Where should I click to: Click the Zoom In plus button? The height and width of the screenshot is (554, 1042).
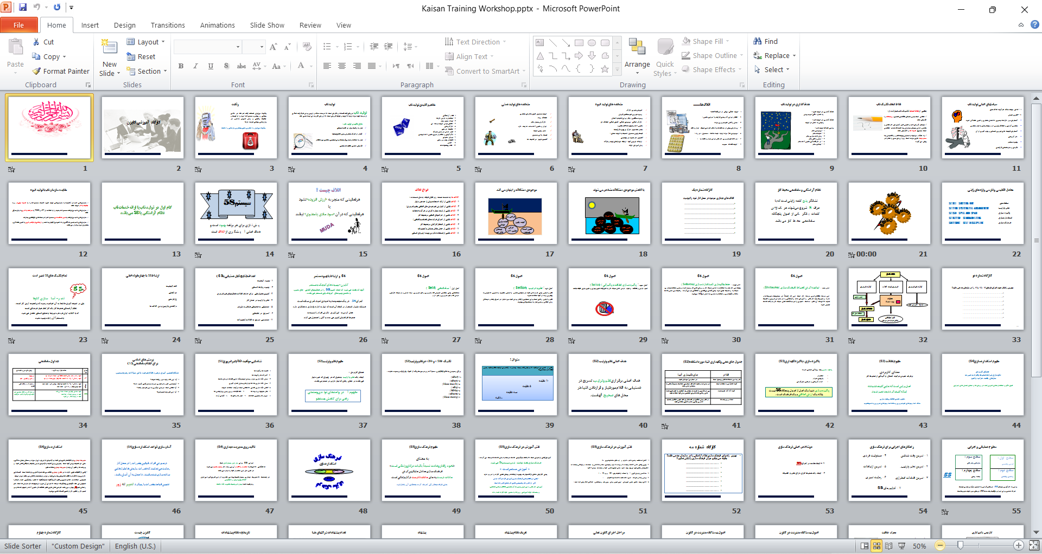[x=1019, y=546]
